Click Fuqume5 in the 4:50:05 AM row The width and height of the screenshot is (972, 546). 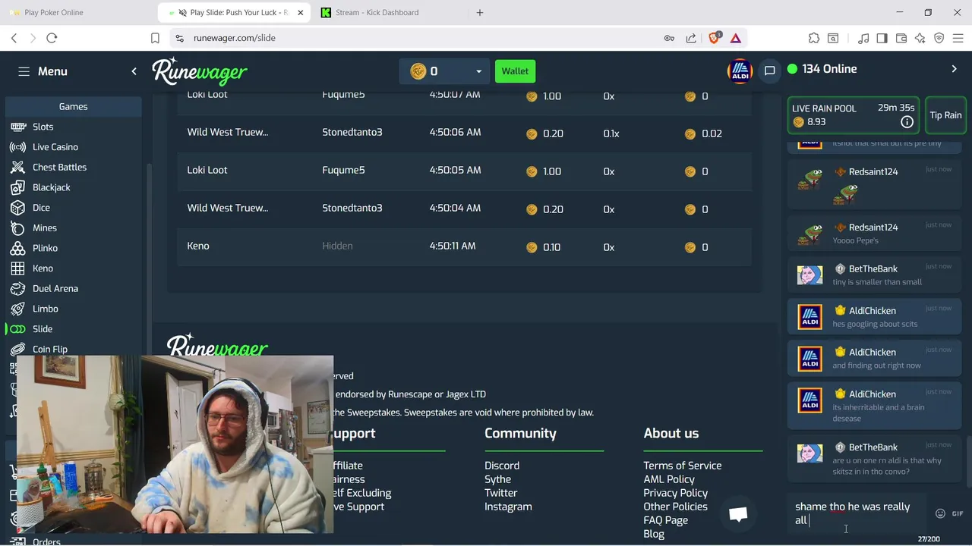tap(343, 170)
